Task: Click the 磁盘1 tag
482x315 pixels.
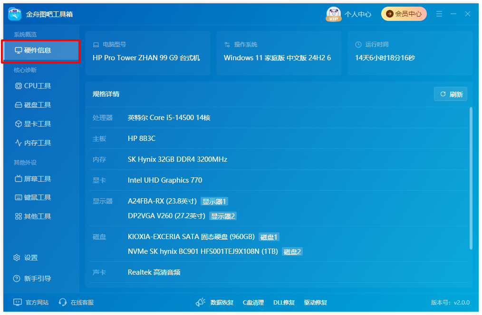Action: click(x=269, y=237)
